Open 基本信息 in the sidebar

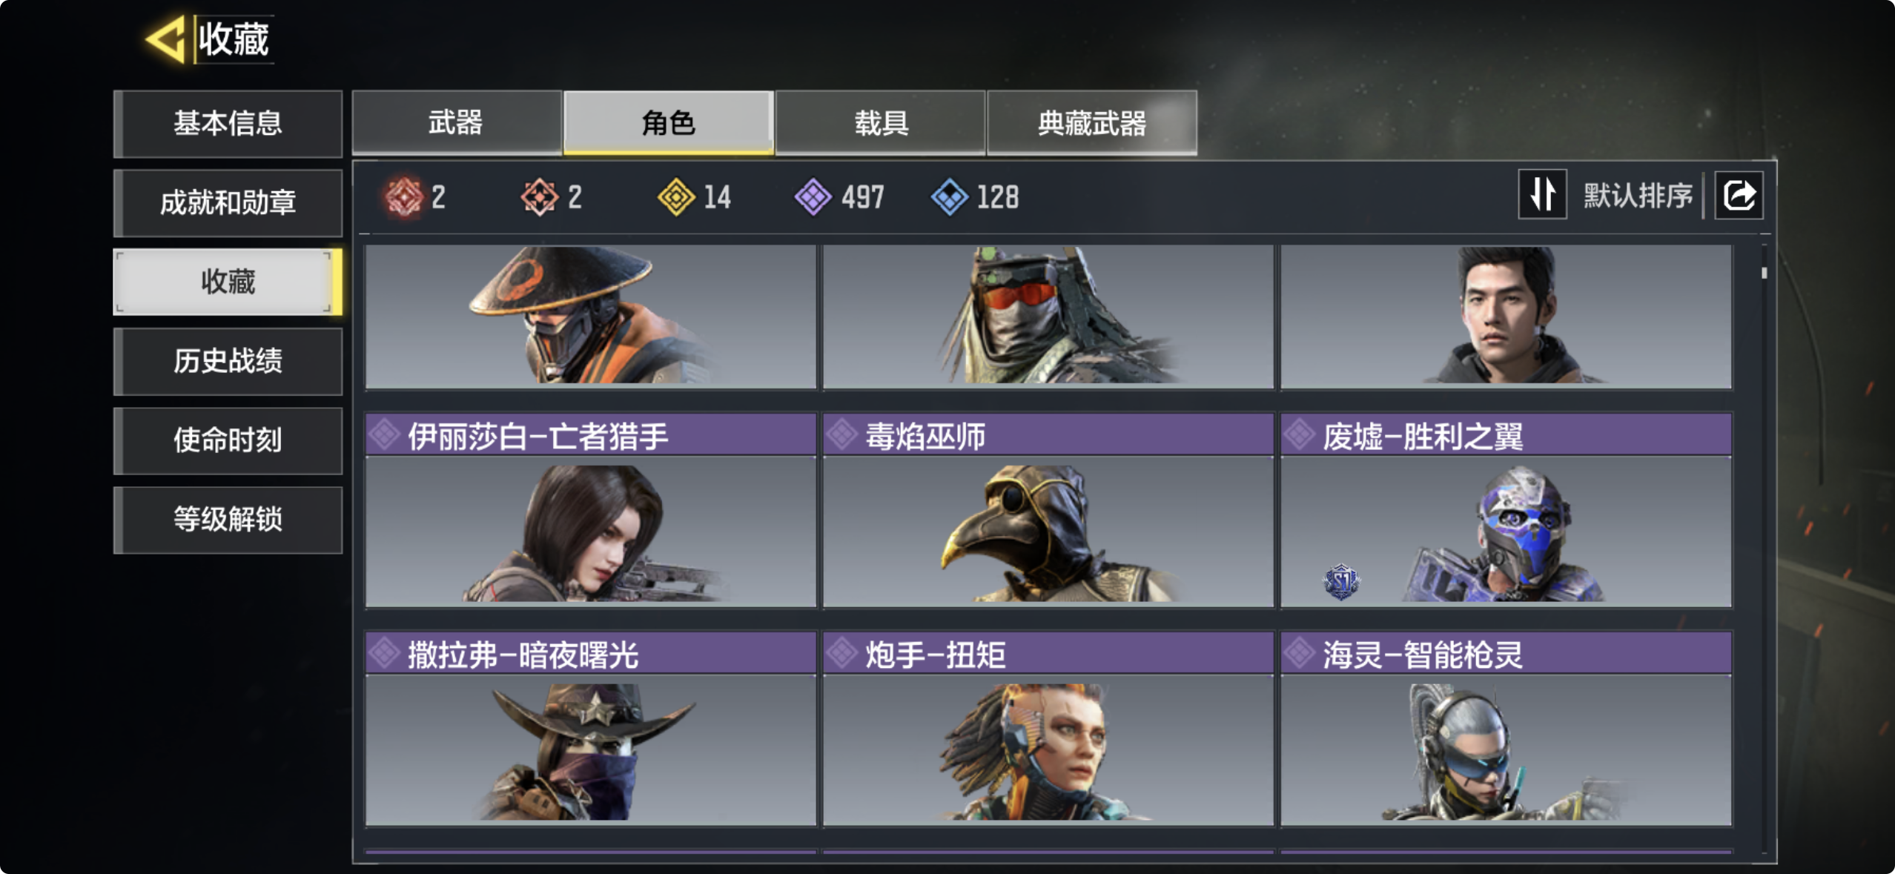point(228,123)
